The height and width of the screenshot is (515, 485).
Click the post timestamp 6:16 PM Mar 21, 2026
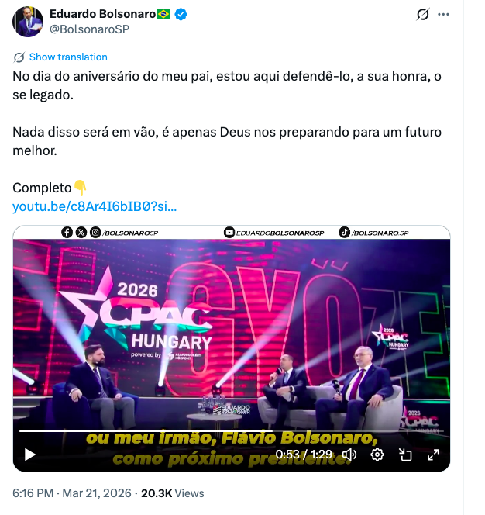pos(72,493)
